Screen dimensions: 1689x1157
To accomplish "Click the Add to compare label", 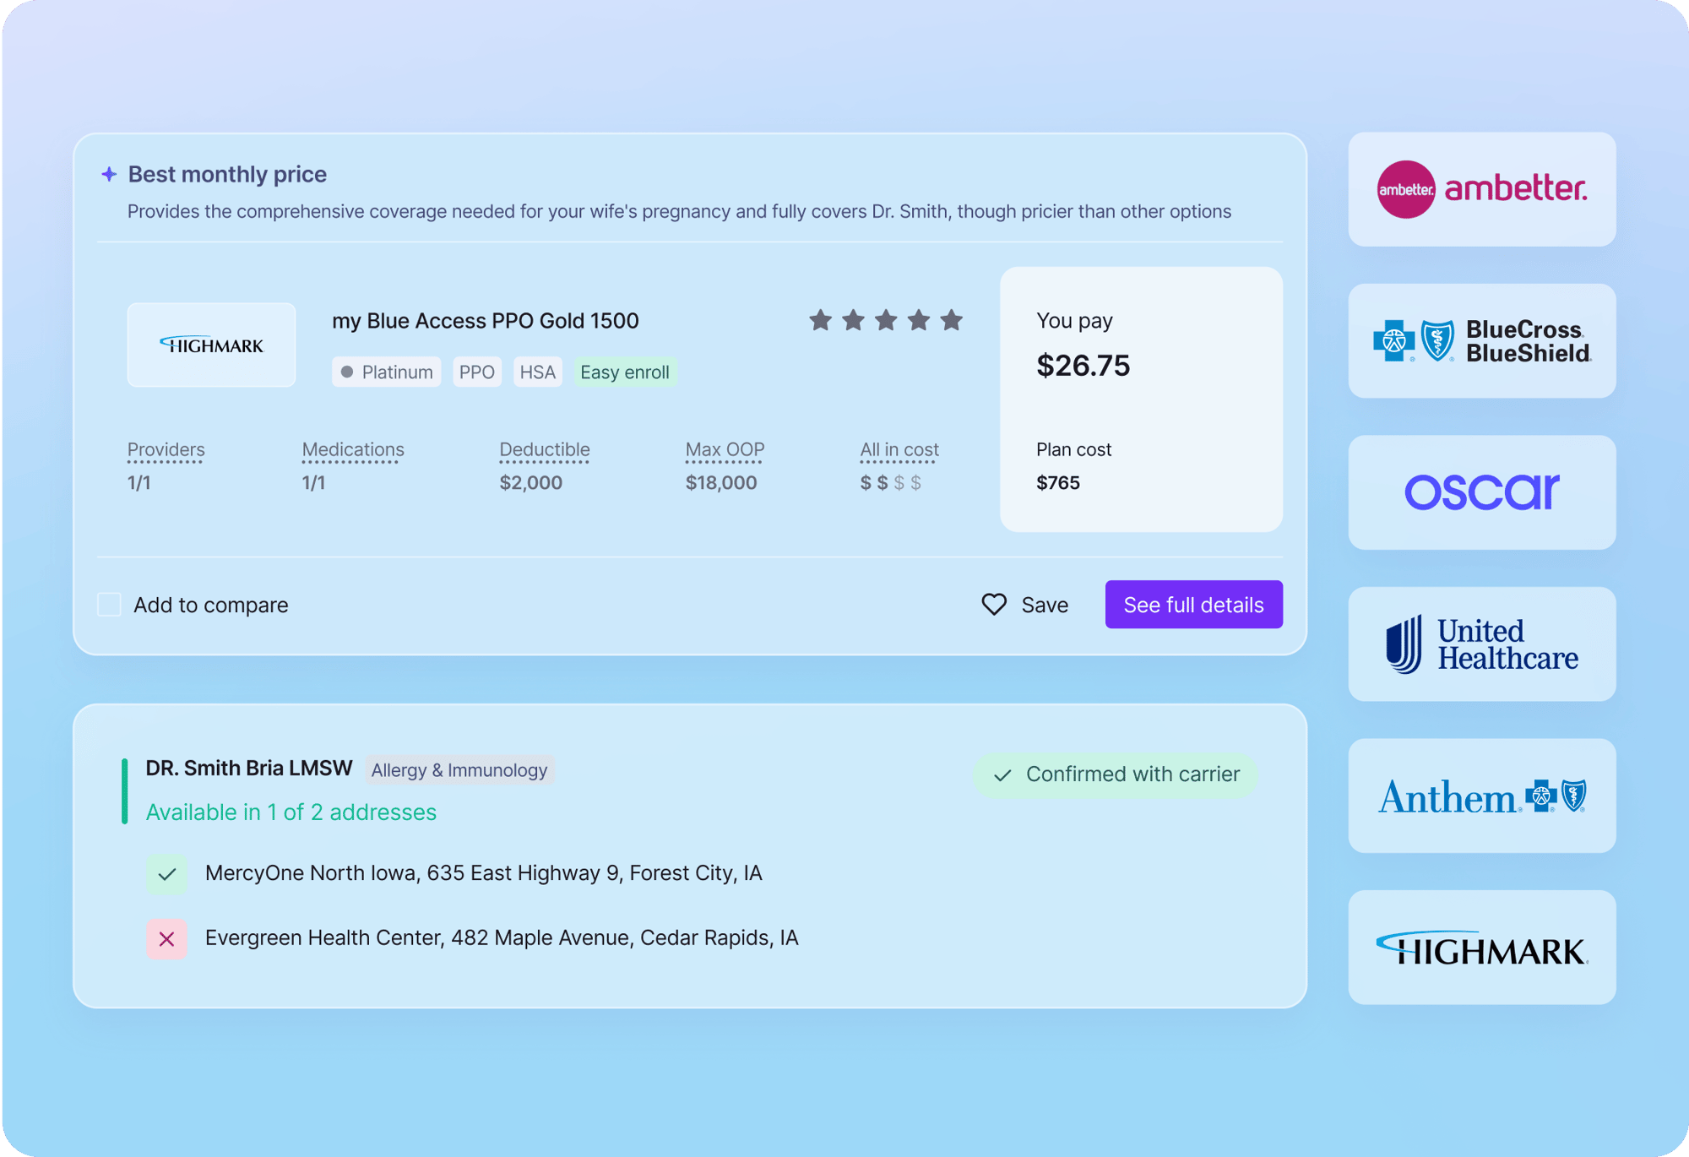I will [211, 606].
